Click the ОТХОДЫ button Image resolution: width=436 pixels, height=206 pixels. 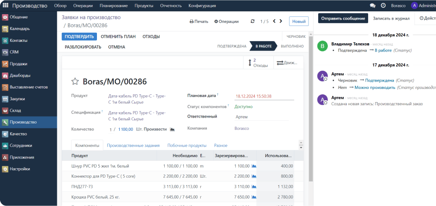(x=151, y=36)
